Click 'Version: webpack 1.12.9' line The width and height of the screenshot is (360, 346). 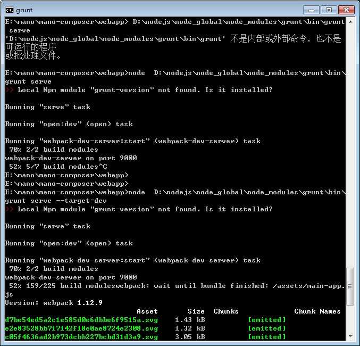click(x=54, y=303)
